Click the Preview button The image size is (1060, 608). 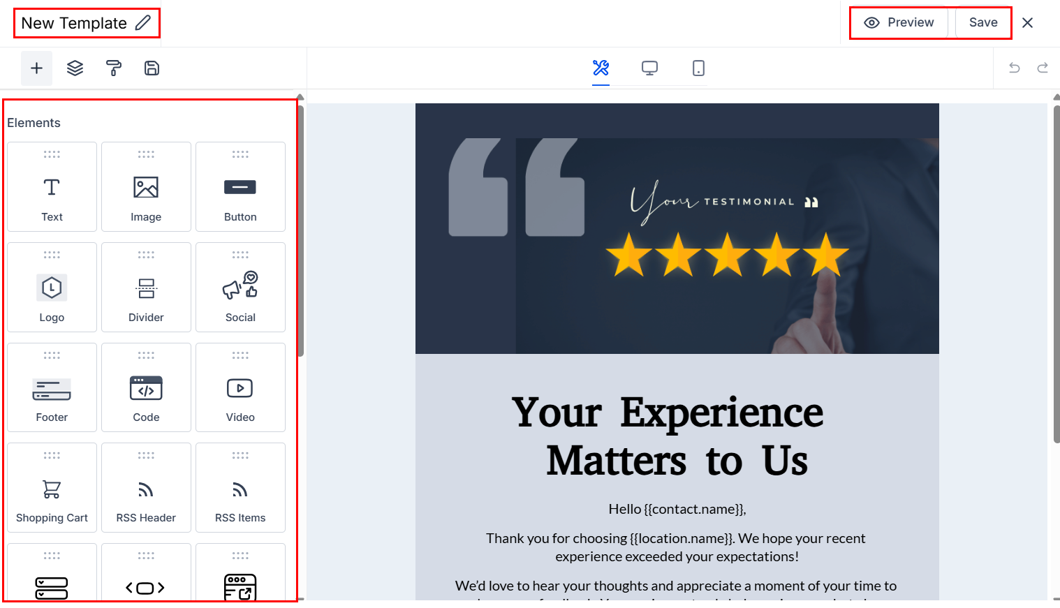899,23
